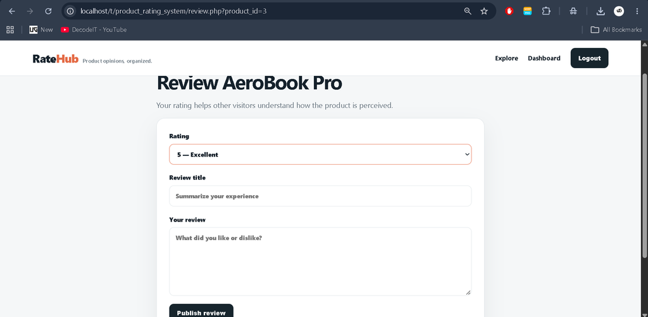This screenshot has height=317, width=648.
Task: Go back using browser back arrow
Action: pyautogui.click(x=11, y=11)
